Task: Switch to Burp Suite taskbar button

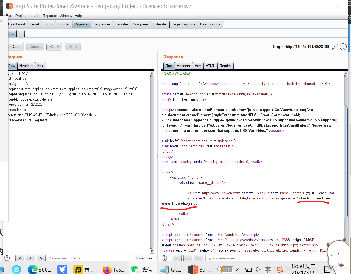Action: (x=200, y=270)
